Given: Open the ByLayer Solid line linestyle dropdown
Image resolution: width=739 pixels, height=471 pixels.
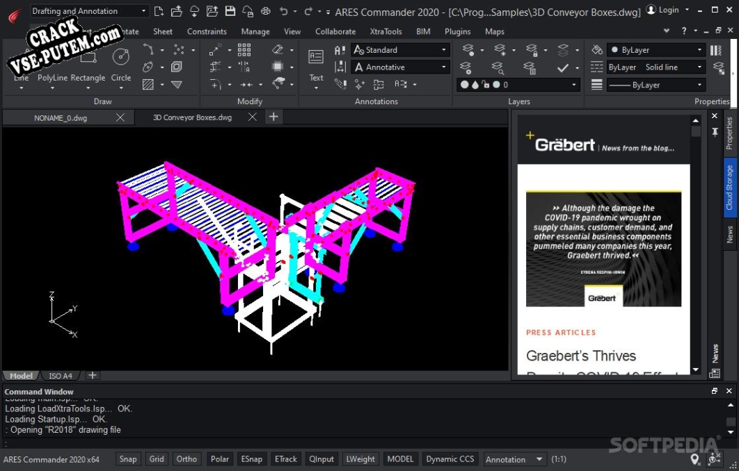Looking at the screenshot, I should (x=656, y=67).
